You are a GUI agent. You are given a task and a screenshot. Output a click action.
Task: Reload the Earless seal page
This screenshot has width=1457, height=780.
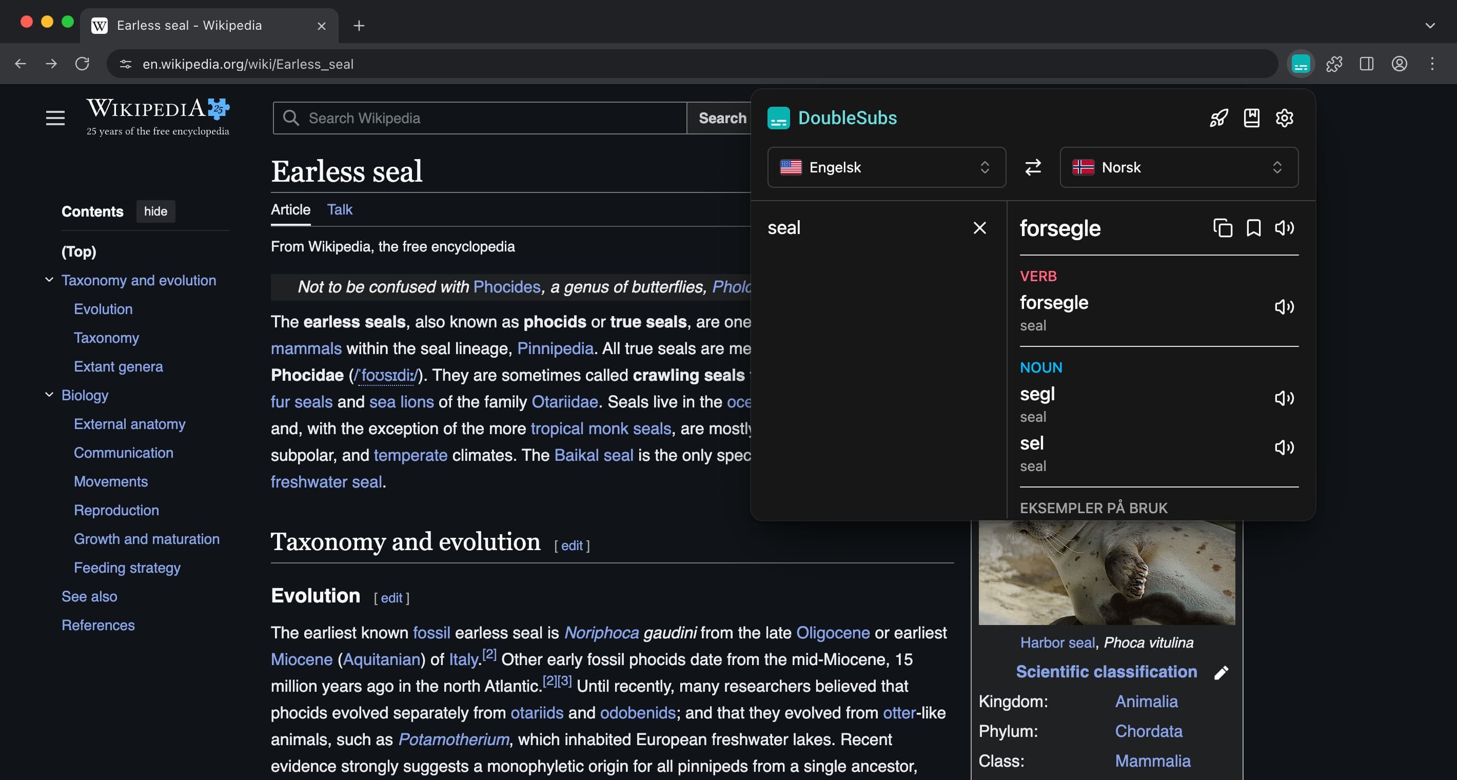point(83,64)
